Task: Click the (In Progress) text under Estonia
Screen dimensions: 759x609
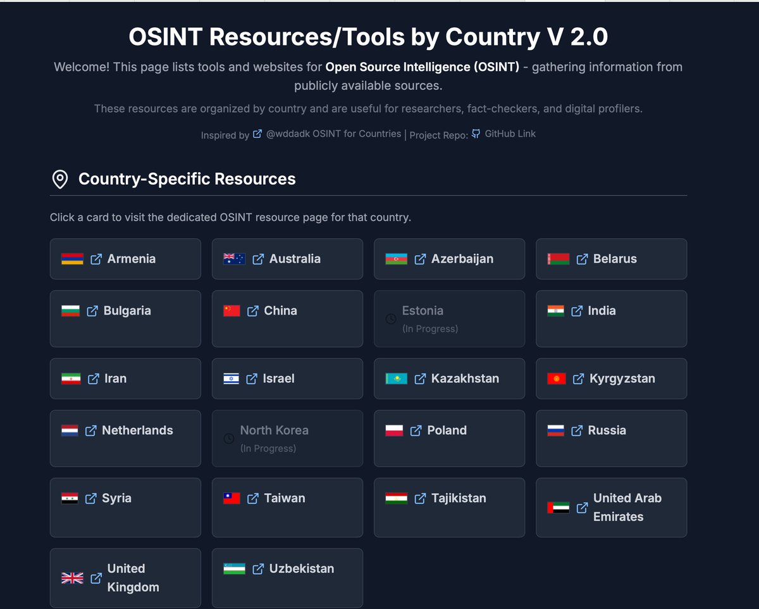Action: pyautogui.click(x=430, y=329)
